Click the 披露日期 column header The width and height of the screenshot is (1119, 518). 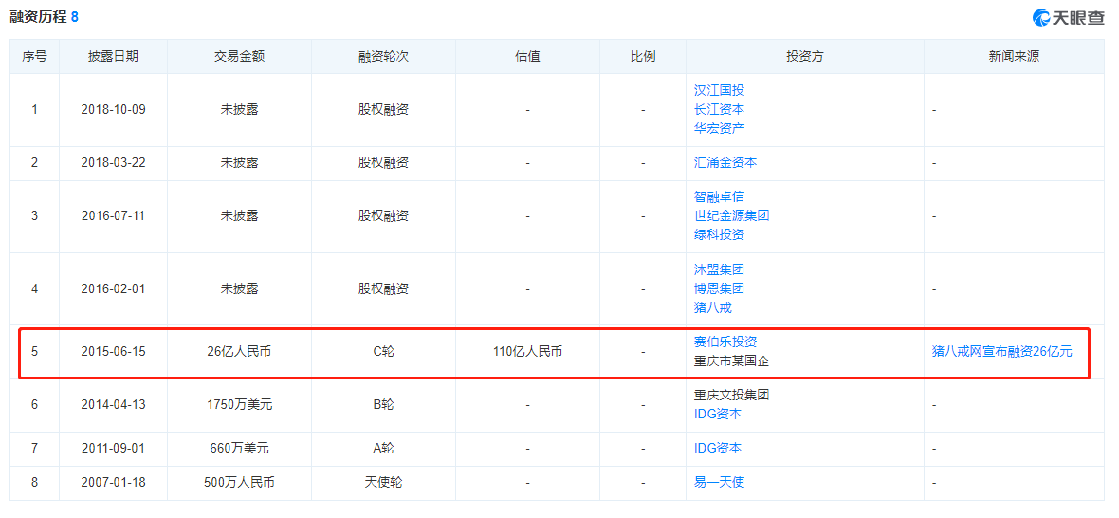point(113,57)
